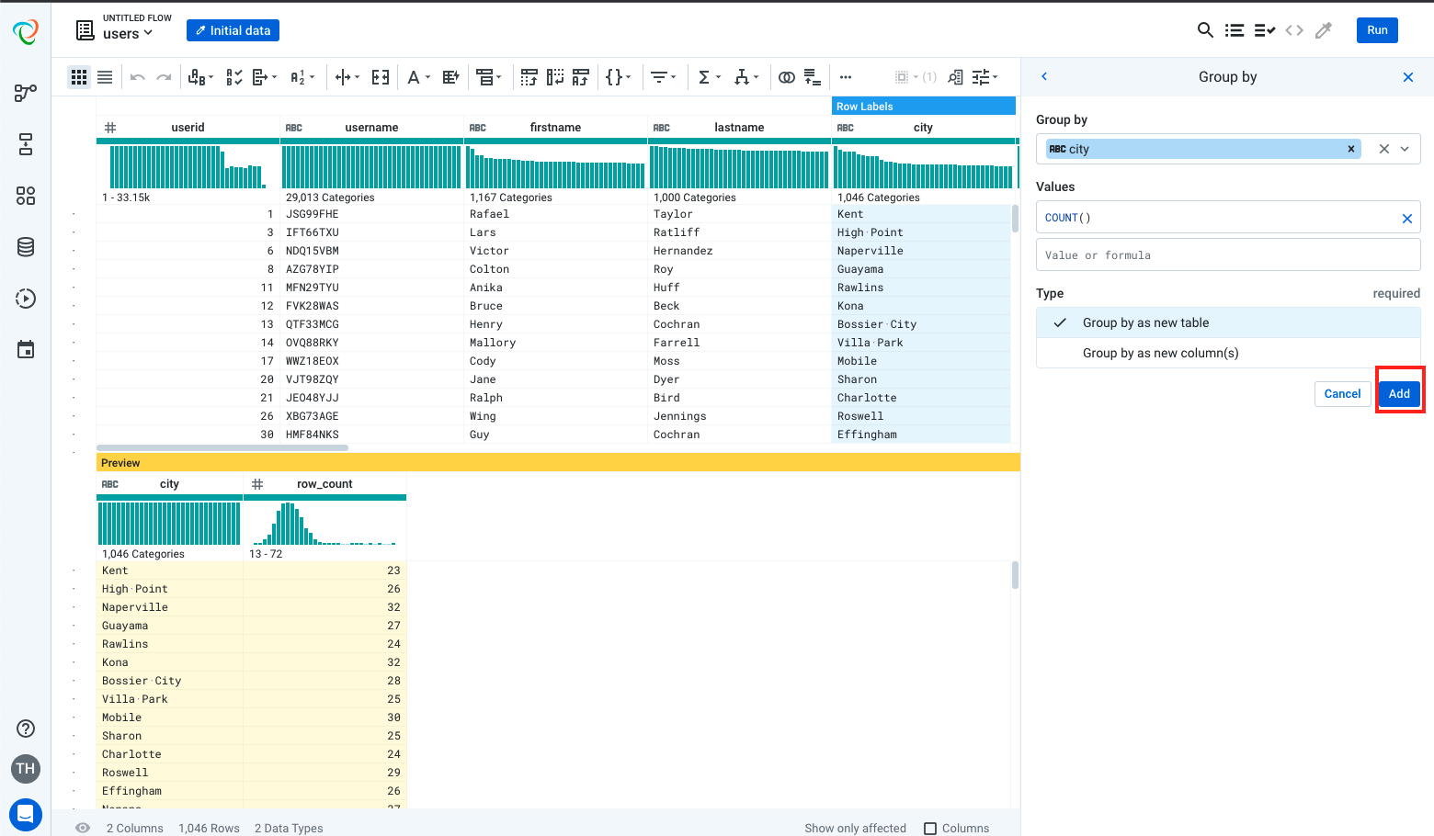Image resolution: width=1434 pixels, height=836 pixels.
Task: Open the search tool in the top bar
Action: point(1205,29)
